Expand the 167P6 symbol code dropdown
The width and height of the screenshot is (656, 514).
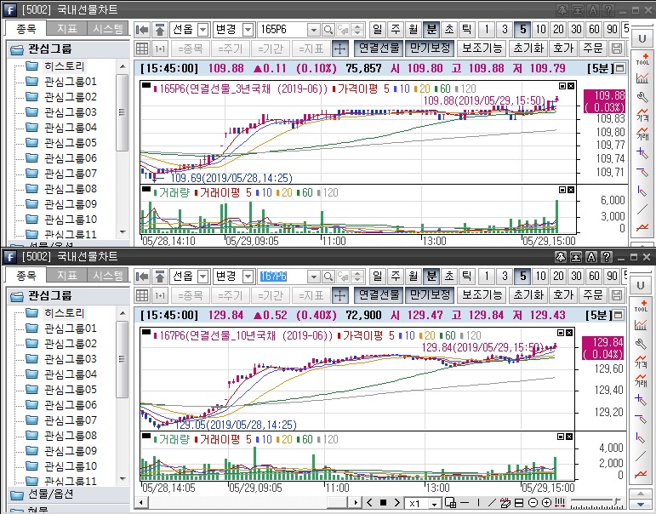point(313,277)
